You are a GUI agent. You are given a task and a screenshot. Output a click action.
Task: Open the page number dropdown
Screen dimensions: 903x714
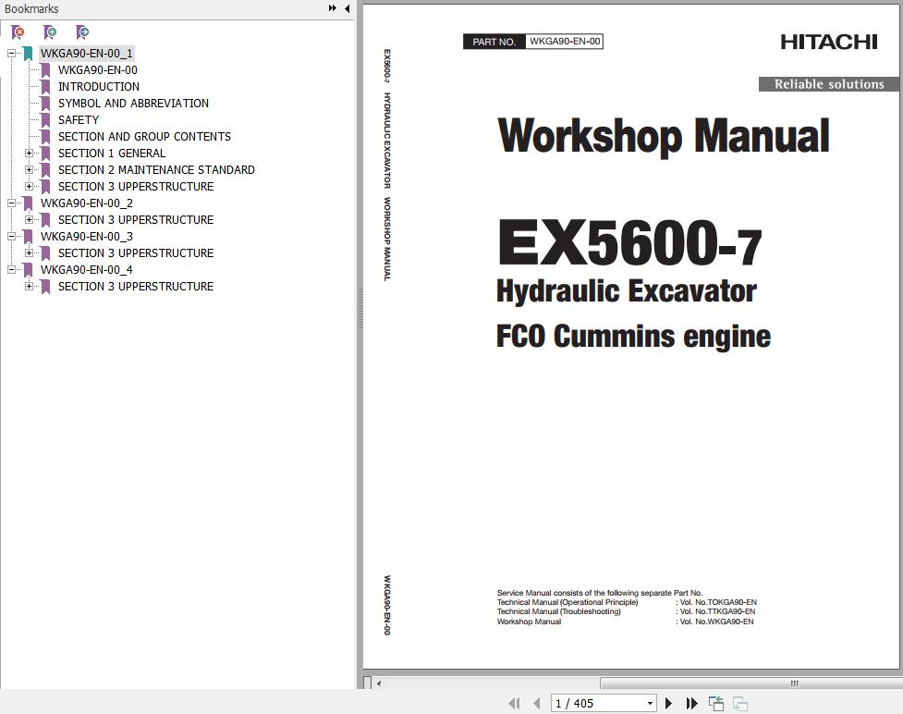coord(650,703)
